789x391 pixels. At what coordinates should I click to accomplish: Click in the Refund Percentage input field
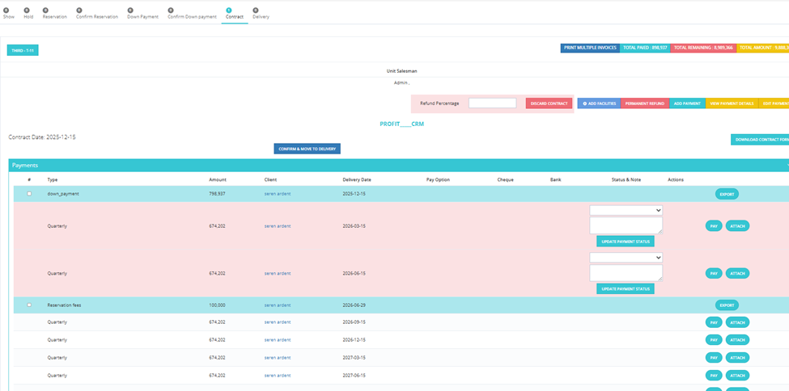492,103
